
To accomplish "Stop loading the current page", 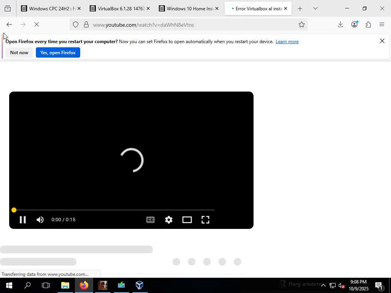I will click(37, 24).
